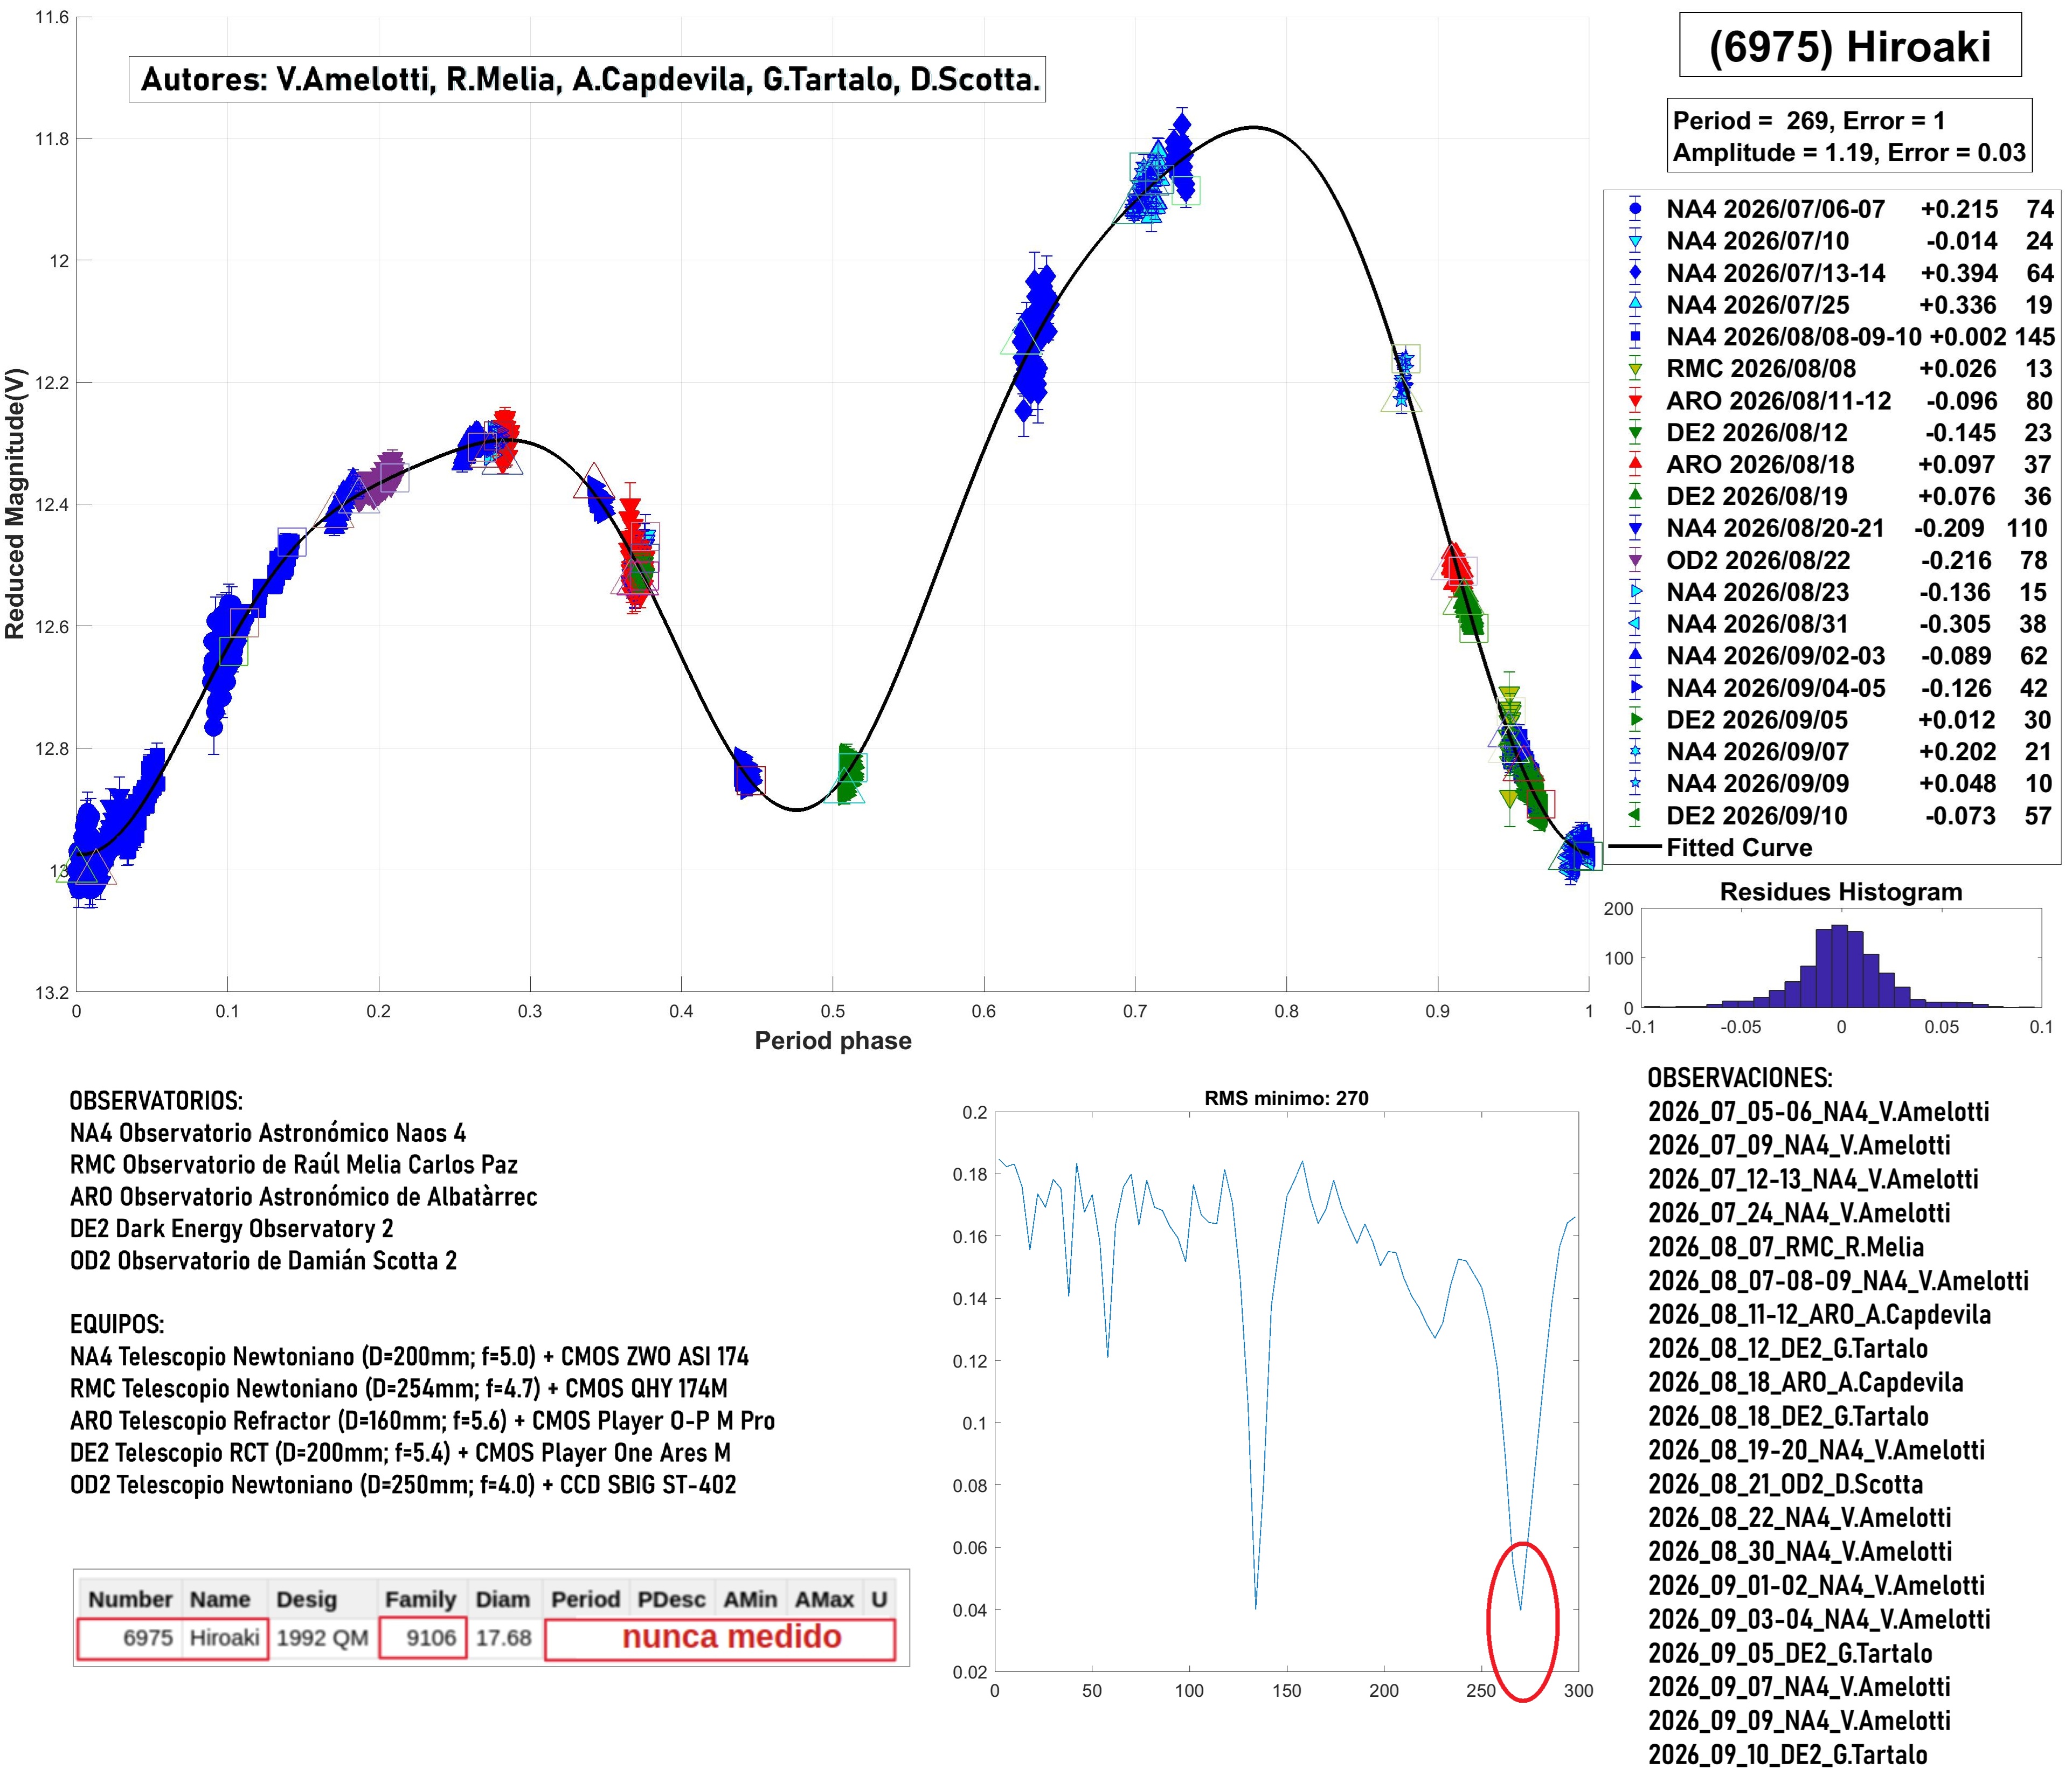Click the (6975) Hiroaki title box
The width and height of the screenshot is (2072, 1776).
point(1849,45)
